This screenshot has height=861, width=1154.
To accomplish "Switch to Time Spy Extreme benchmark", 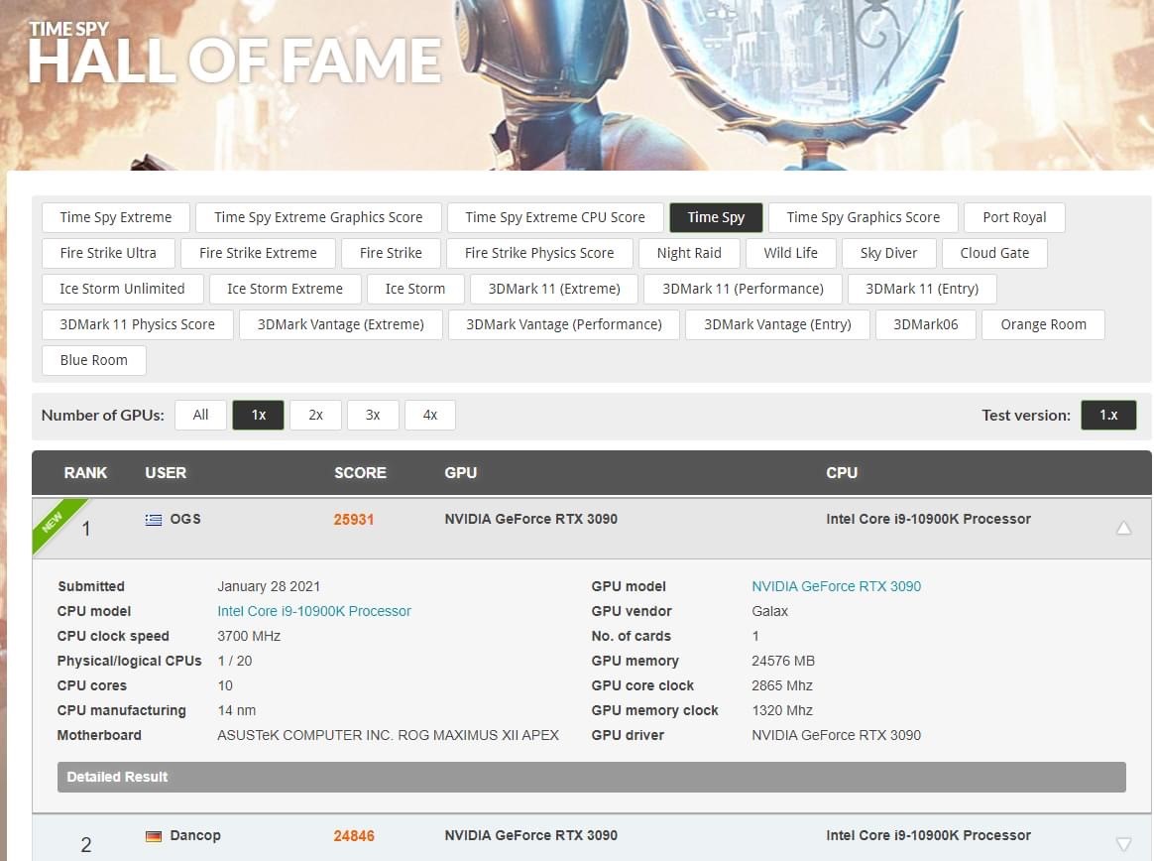I will coord(116,217).
